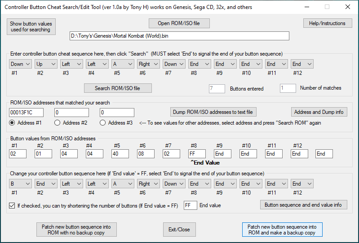
Task: Show button values used for searching
Action: (31, 27)
